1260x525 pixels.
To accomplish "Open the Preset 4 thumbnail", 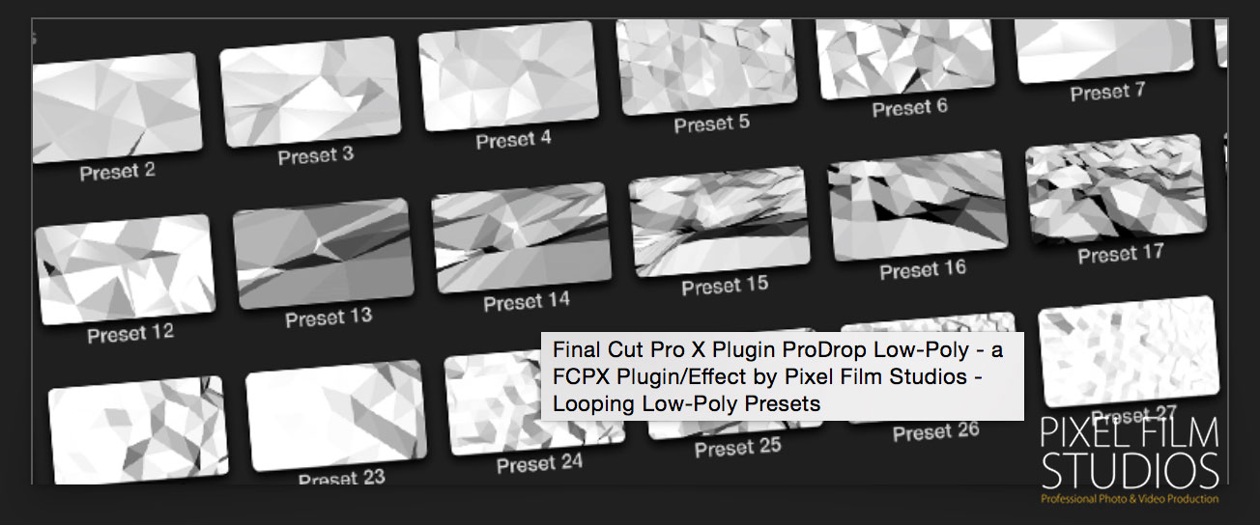I will (x=510, y=80).
